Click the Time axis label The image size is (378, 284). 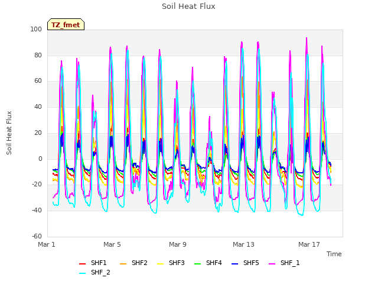point(334,254)
